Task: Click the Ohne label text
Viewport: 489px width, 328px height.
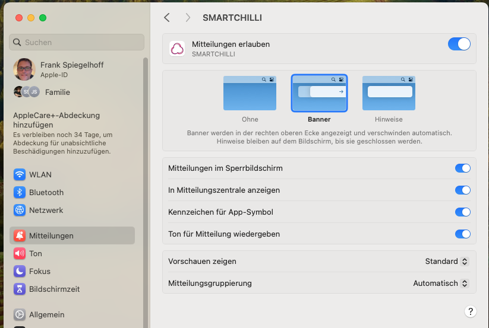Action: [250, 119]
